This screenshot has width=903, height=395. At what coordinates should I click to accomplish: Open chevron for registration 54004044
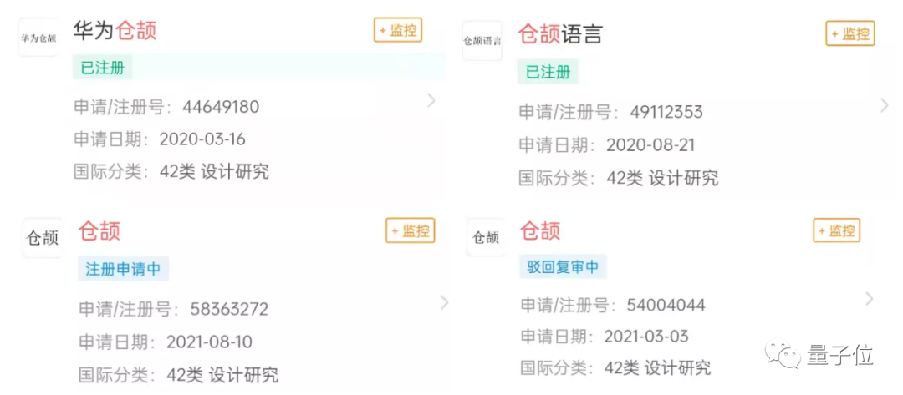[870, 299]
